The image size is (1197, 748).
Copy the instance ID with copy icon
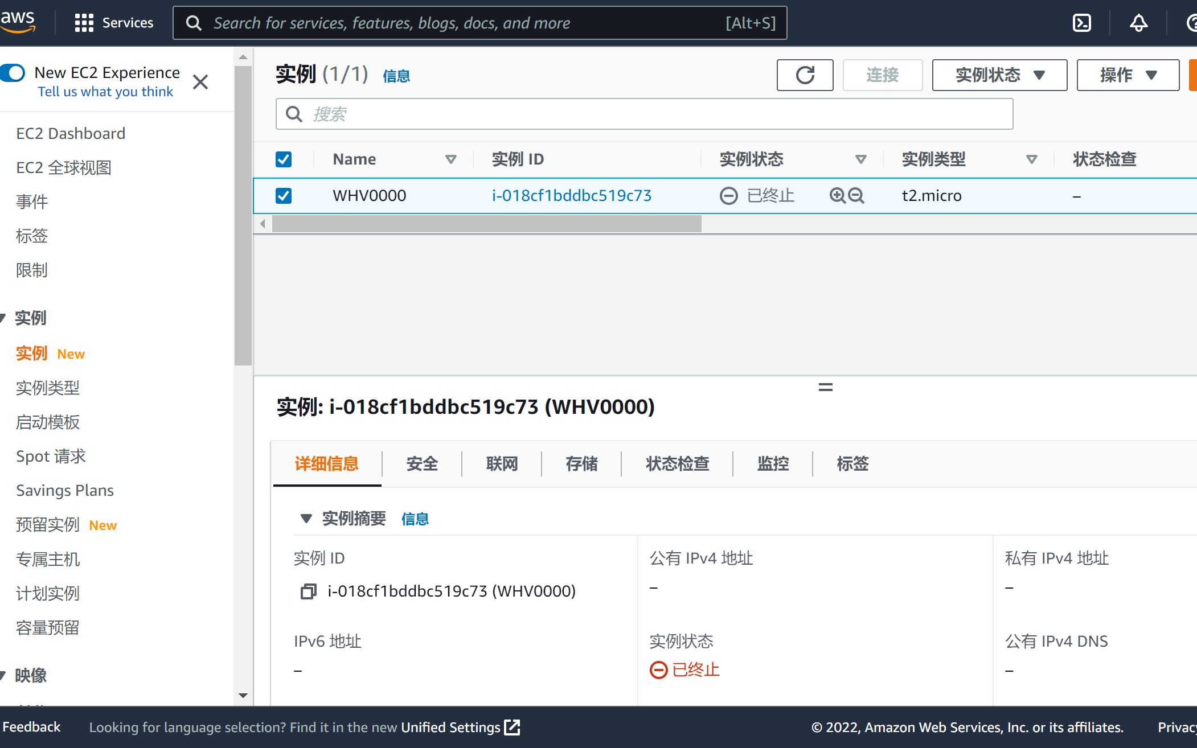(308, 591)
